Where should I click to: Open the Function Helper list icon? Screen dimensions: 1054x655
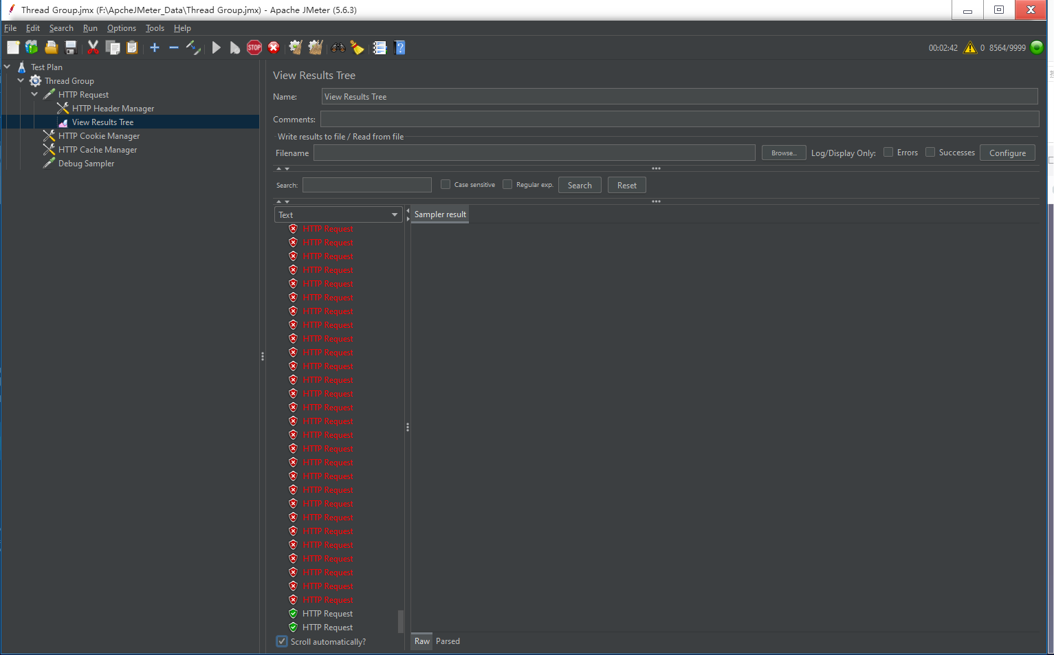pyautogui.click(x=380, y=47)
